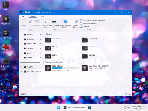This screenshot has width=148, height=111.
Task: Click the system icon in title bar
Action: pos(21,12)
